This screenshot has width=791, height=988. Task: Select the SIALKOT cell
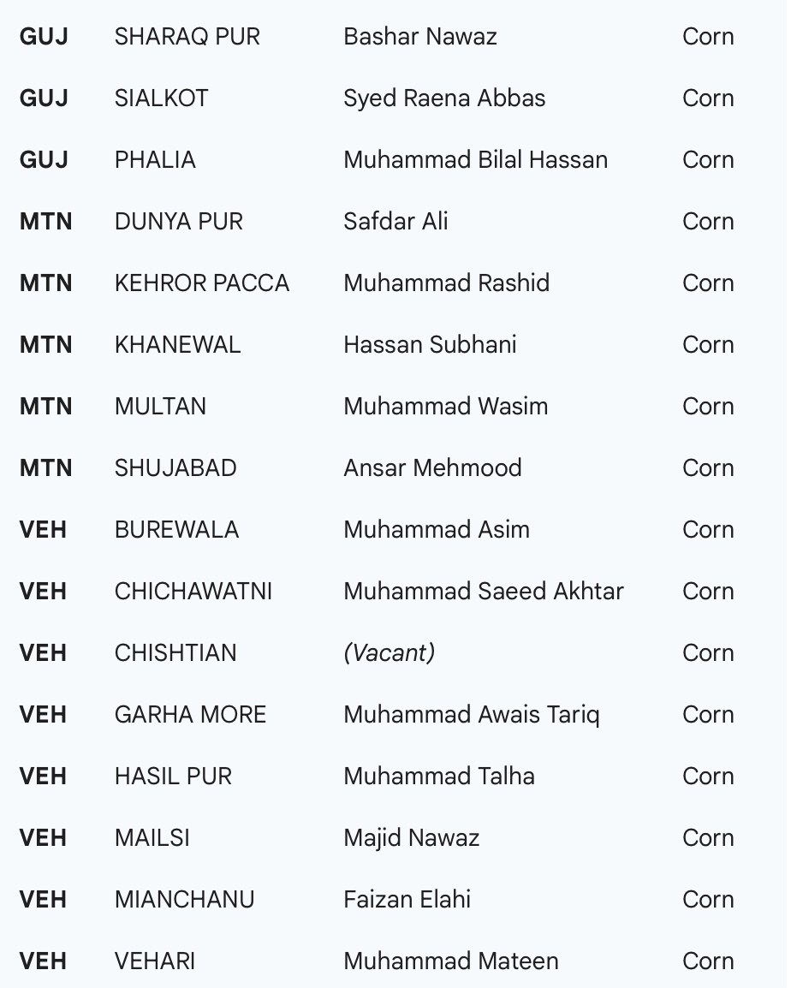[x=161, y=98]
